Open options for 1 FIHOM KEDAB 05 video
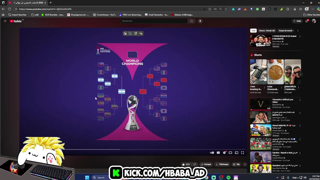The width and height of the screenshot is (320, 180). 300,36
